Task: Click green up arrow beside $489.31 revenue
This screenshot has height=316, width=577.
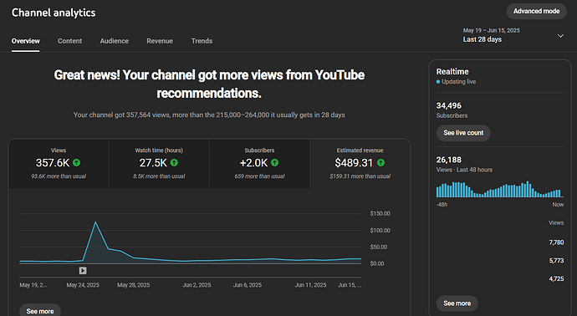Action: click(380, 162)
